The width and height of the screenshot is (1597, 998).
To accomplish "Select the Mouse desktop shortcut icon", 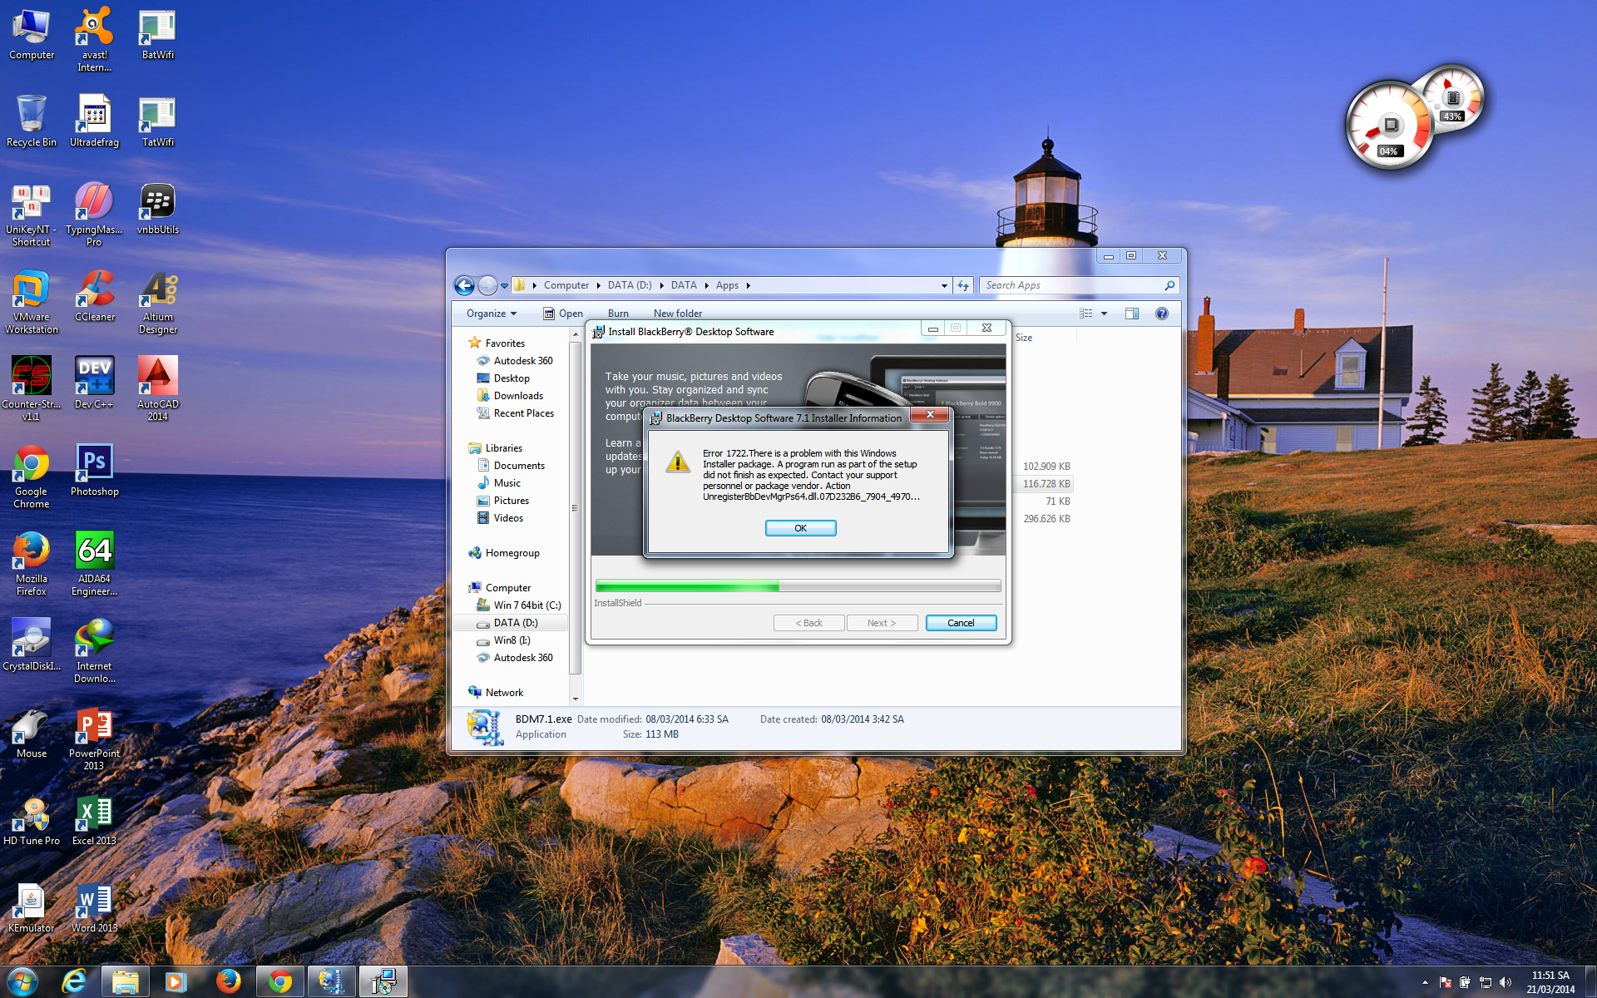I will (x=32, y=733).
